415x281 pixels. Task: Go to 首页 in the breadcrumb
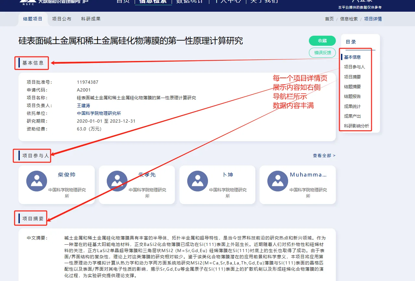point(329,19)
